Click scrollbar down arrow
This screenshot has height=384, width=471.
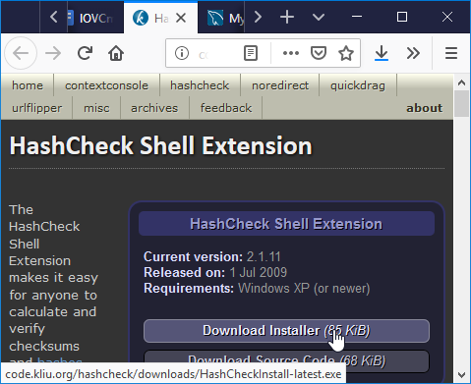pos(462,374)
